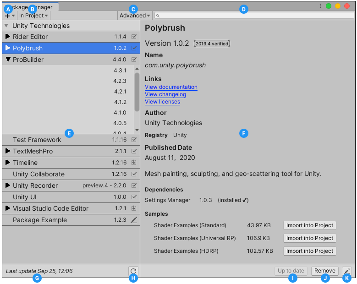Expand the Visual Studio Code Editor versions

pyautogui.click(x=8, y=208)
